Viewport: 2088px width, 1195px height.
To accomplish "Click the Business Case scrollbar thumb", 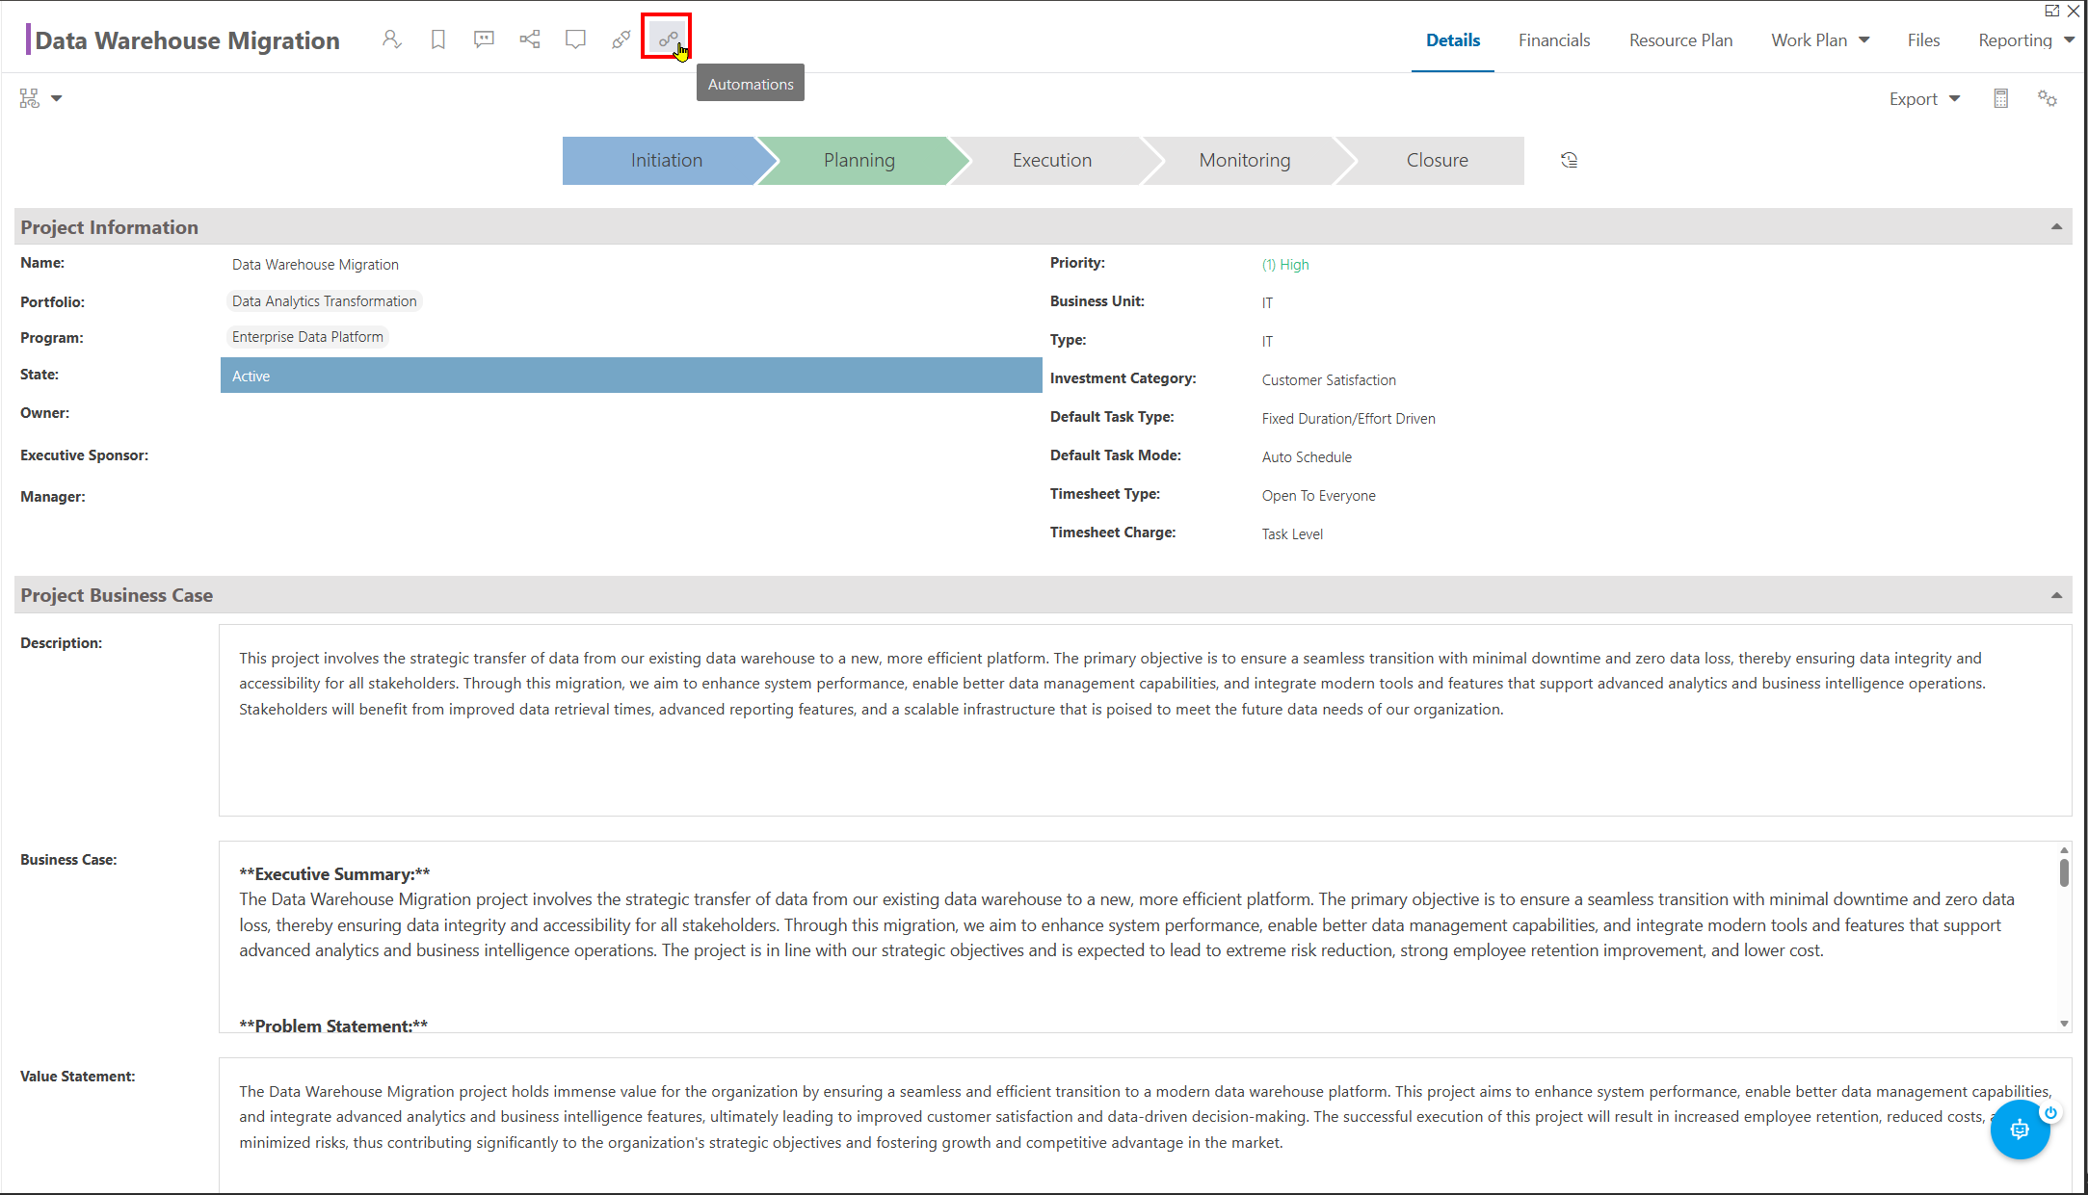I will pos(2064,872).
